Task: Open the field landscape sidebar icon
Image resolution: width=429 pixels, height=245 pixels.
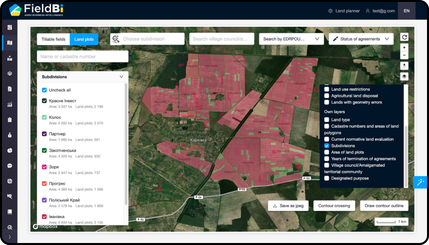Action: pos(10,58)
